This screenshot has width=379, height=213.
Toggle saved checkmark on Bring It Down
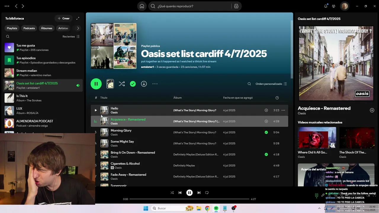pos(266,154)
